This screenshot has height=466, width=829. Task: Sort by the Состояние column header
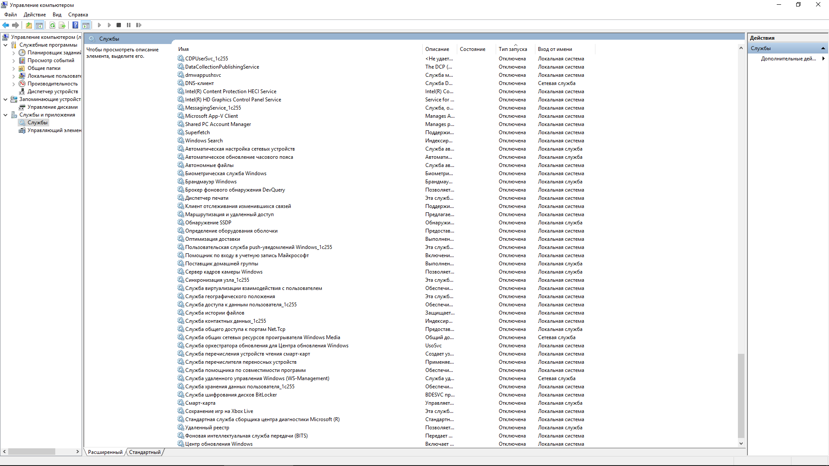476,49
